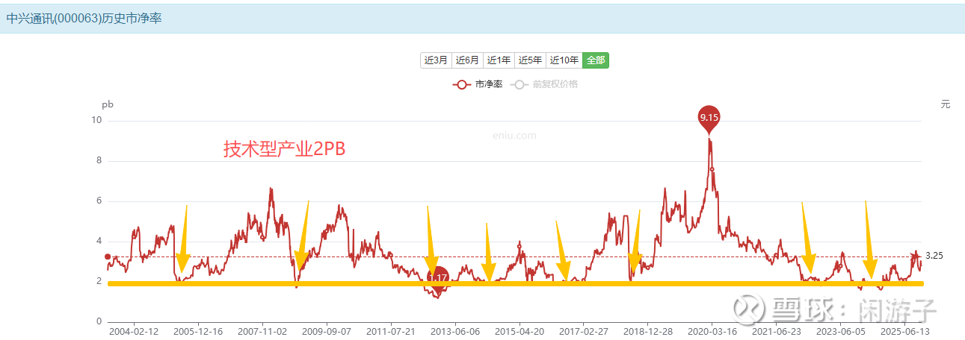The image size is (965, 340).
Task: Click the y-axis value 10
Action: tap(97, 121)
